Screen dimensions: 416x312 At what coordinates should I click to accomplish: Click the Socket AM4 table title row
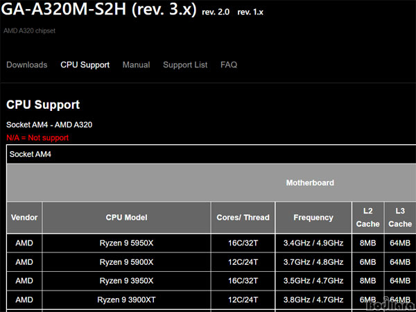211,154
